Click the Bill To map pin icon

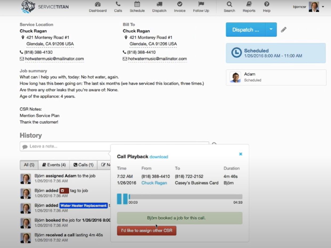click(x=126, y=38)
